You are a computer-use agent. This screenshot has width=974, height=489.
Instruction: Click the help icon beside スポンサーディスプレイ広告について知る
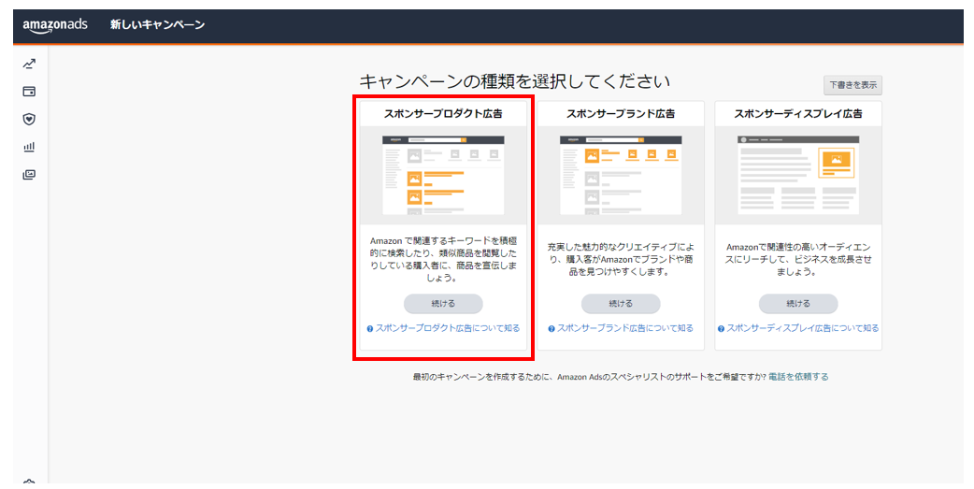click(721, 329)
